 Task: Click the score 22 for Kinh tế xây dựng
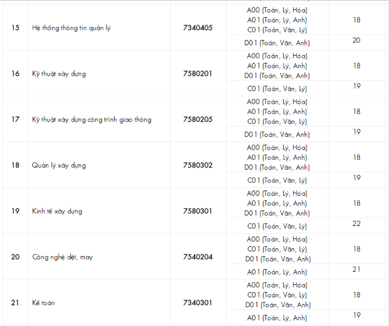click(x=356, y=224)
